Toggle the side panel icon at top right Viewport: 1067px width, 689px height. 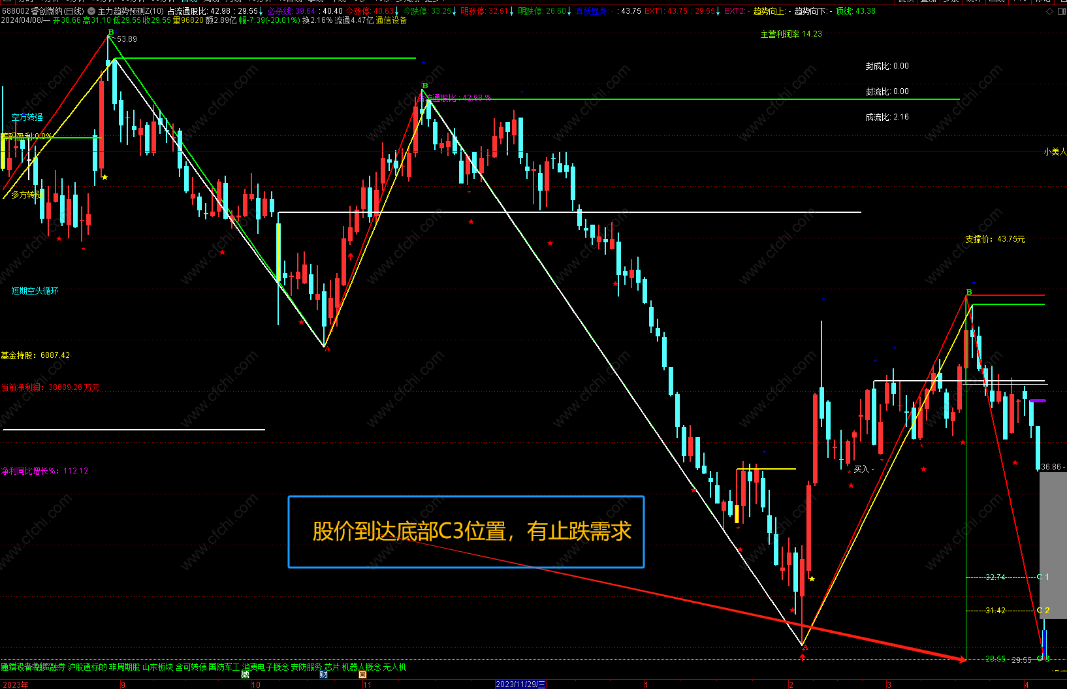(1060, 11)
